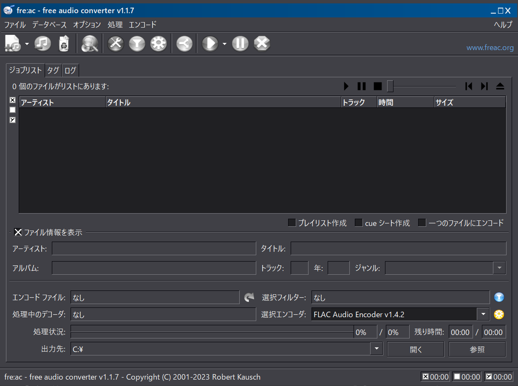The image size is (518, 386).
Task: Enable 一つのファイルにエンコード checkbox
Action: click(x=422, y=223)
